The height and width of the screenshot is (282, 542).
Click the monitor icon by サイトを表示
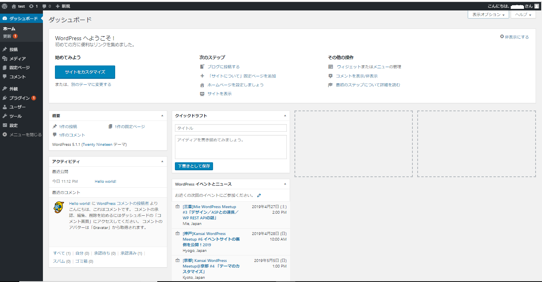click(x=202, y=94)
